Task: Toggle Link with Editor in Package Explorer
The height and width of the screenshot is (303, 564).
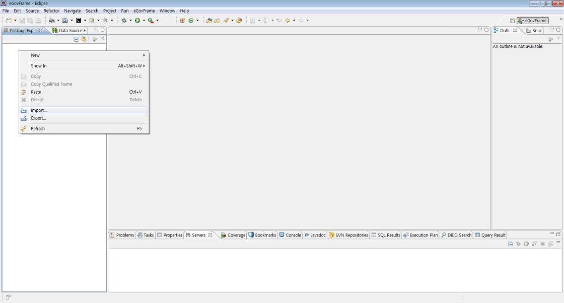Action: [x=84, y=39]
